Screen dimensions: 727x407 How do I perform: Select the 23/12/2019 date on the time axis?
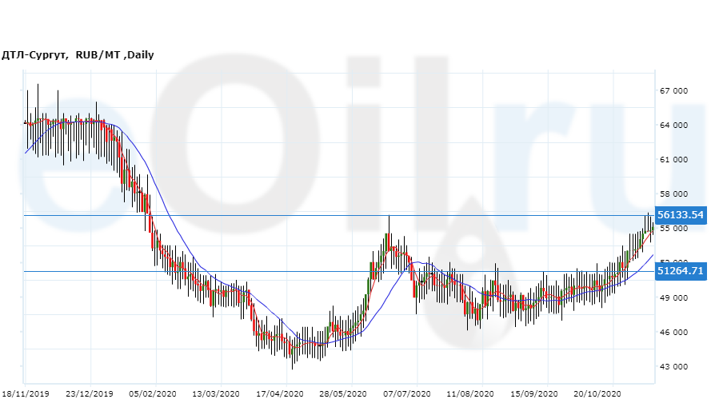pyautogui.click(x=90, y=394)
